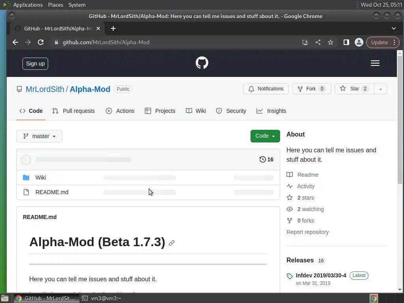Click the Wiki folder icon

[26, 178]
